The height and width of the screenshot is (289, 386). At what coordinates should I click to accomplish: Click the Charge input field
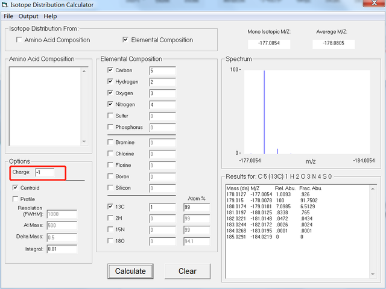click(x=44, y=173)
